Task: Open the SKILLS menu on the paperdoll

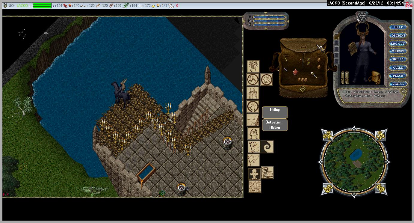Action: point(398,59)
